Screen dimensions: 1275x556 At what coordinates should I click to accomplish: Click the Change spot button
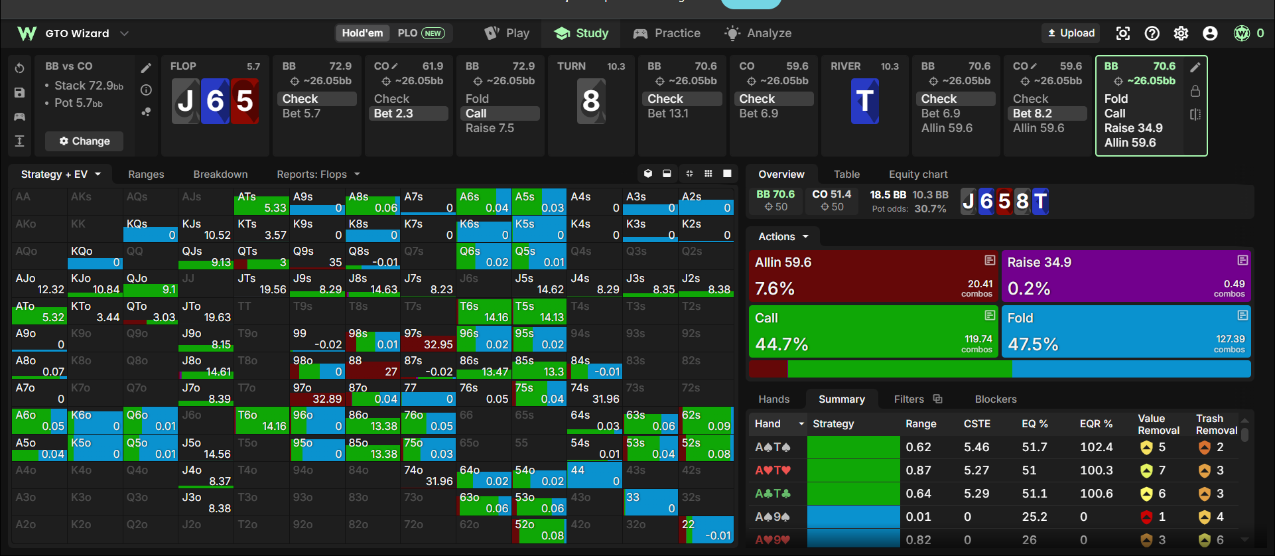[84, 141]
